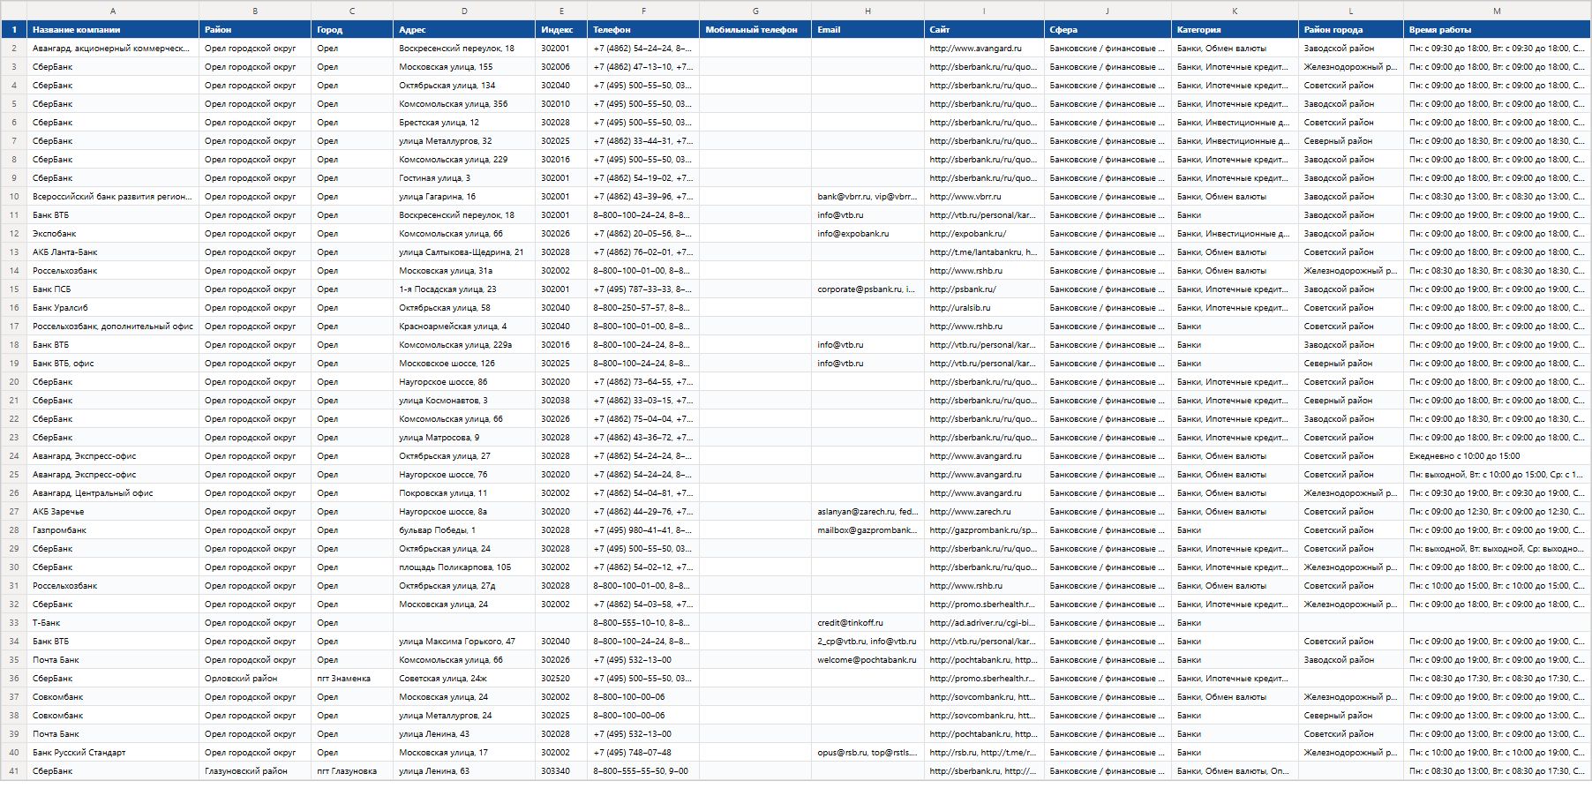The height and width of the screenshot is (796, 1592).
Task: Click the 'Название компании' header cell
Action: 113,30
